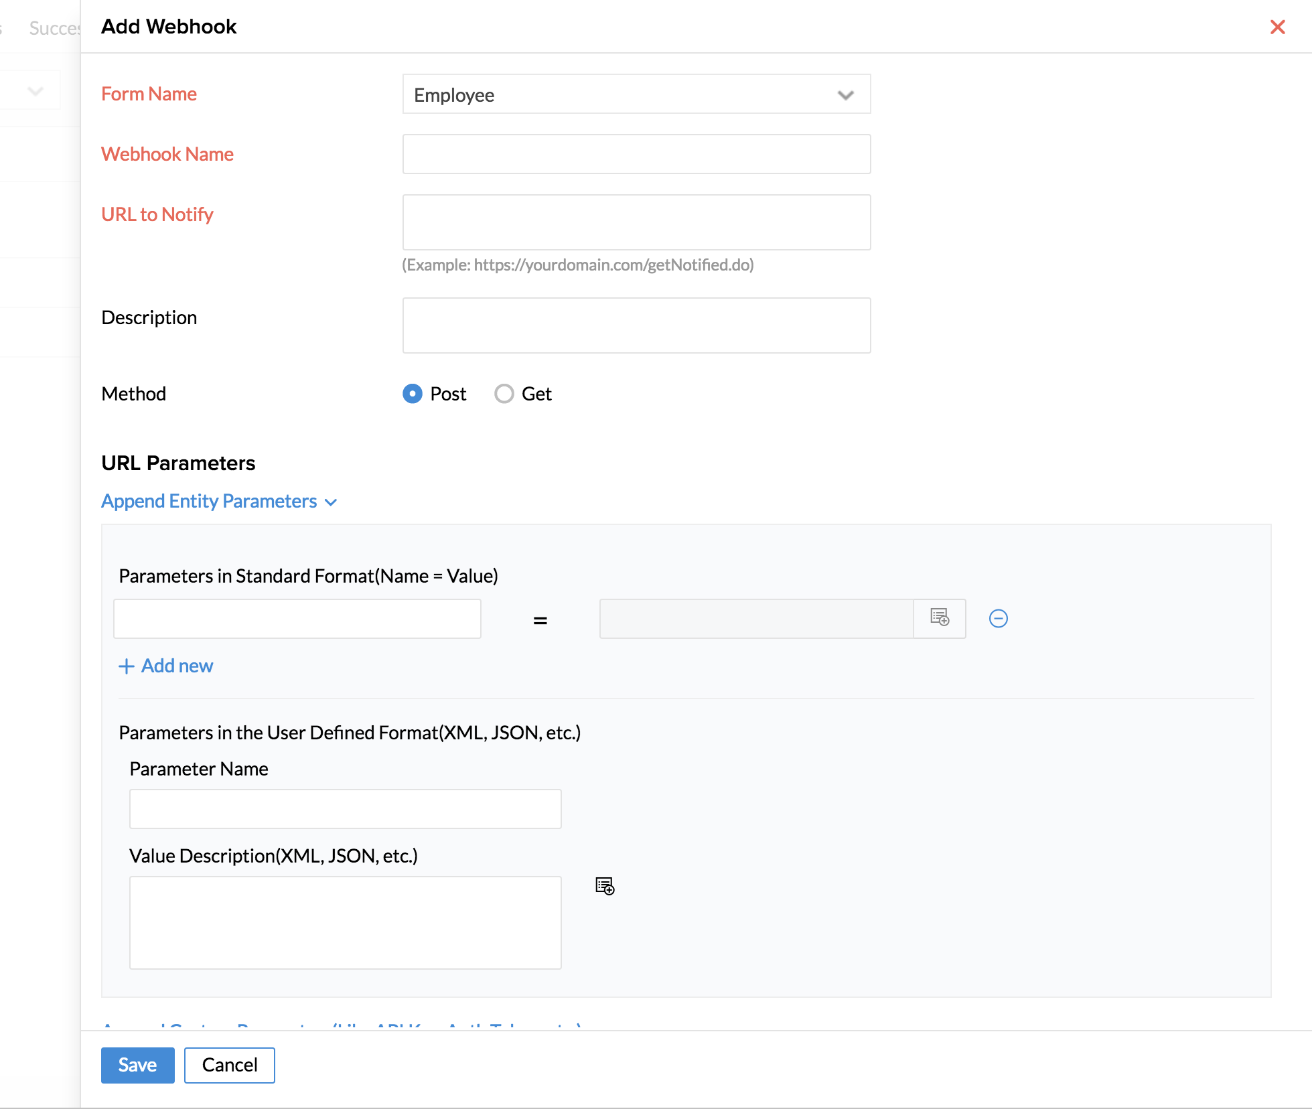
Task: Select the Post method radio button
Action: click(413, 394)
